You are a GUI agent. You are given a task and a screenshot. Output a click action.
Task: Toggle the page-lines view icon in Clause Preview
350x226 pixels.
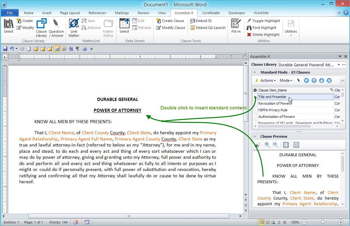(296, 145)
